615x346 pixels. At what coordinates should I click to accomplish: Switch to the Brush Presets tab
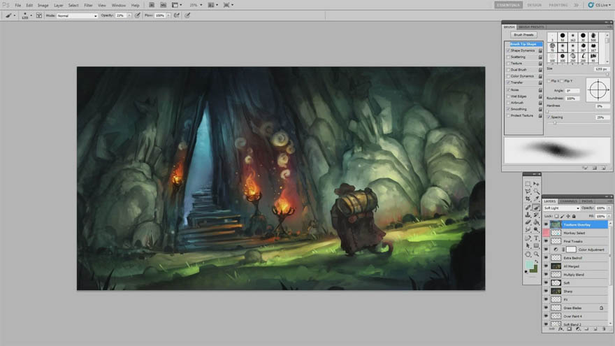(531, 27)
